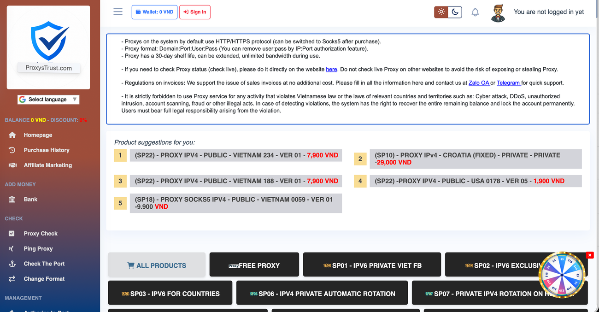Open the hamburger sidebar menu icon
599x312 pixels.
click(118, 12)
